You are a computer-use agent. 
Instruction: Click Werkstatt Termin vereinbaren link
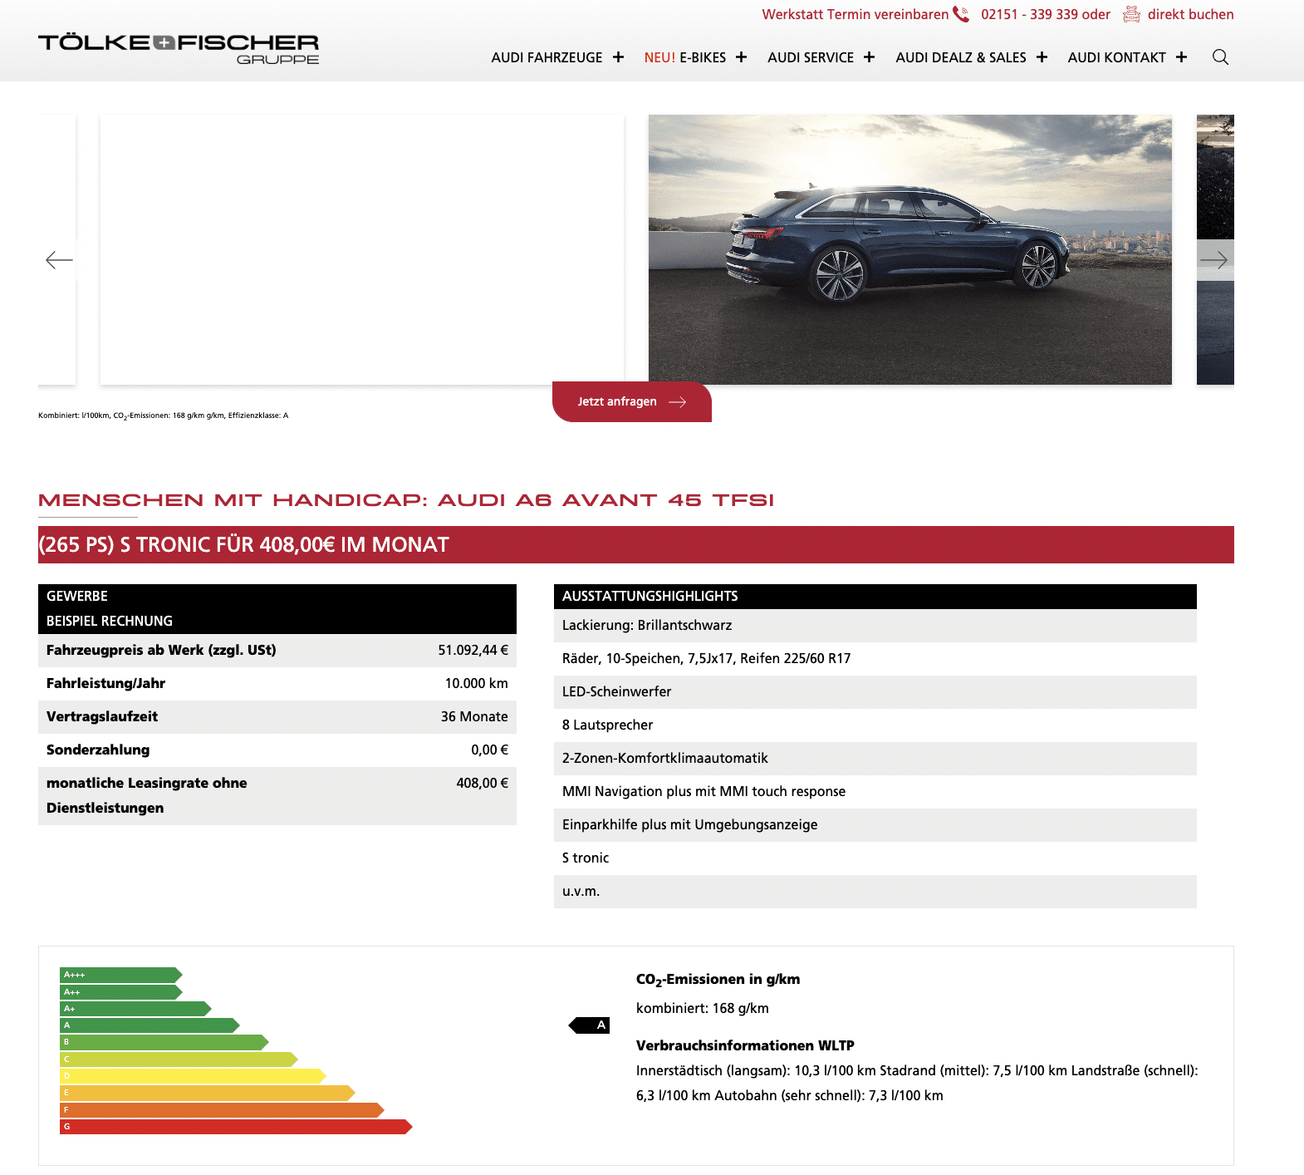pos(855,14)
